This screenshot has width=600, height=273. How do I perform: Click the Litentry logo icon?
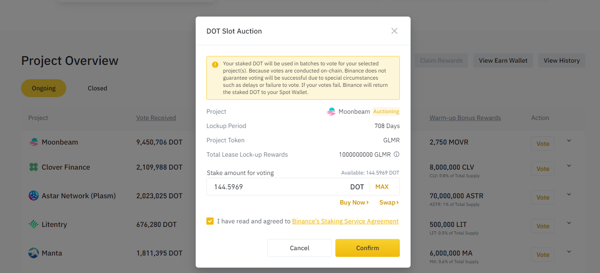(x=34, y=224)
